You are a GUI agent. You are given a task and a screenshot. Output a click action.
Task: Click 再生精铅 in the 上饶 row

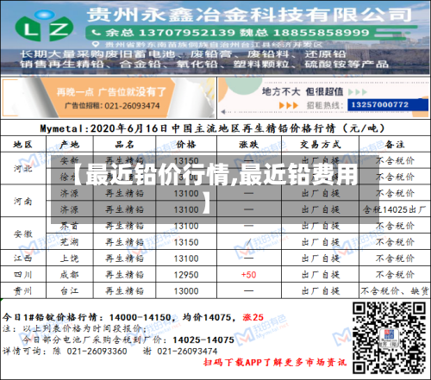tap(124, 259)
